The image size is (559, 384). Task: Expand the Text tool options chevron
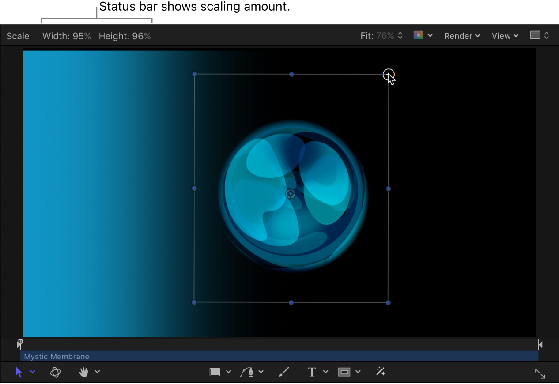(x=326, y=372)
